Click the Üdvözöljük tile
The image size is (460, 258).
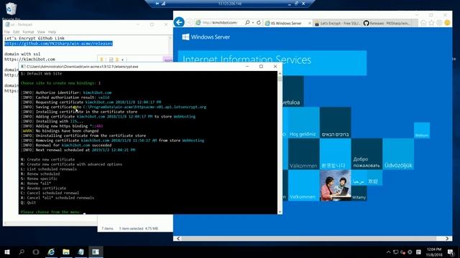coord(398,154)
